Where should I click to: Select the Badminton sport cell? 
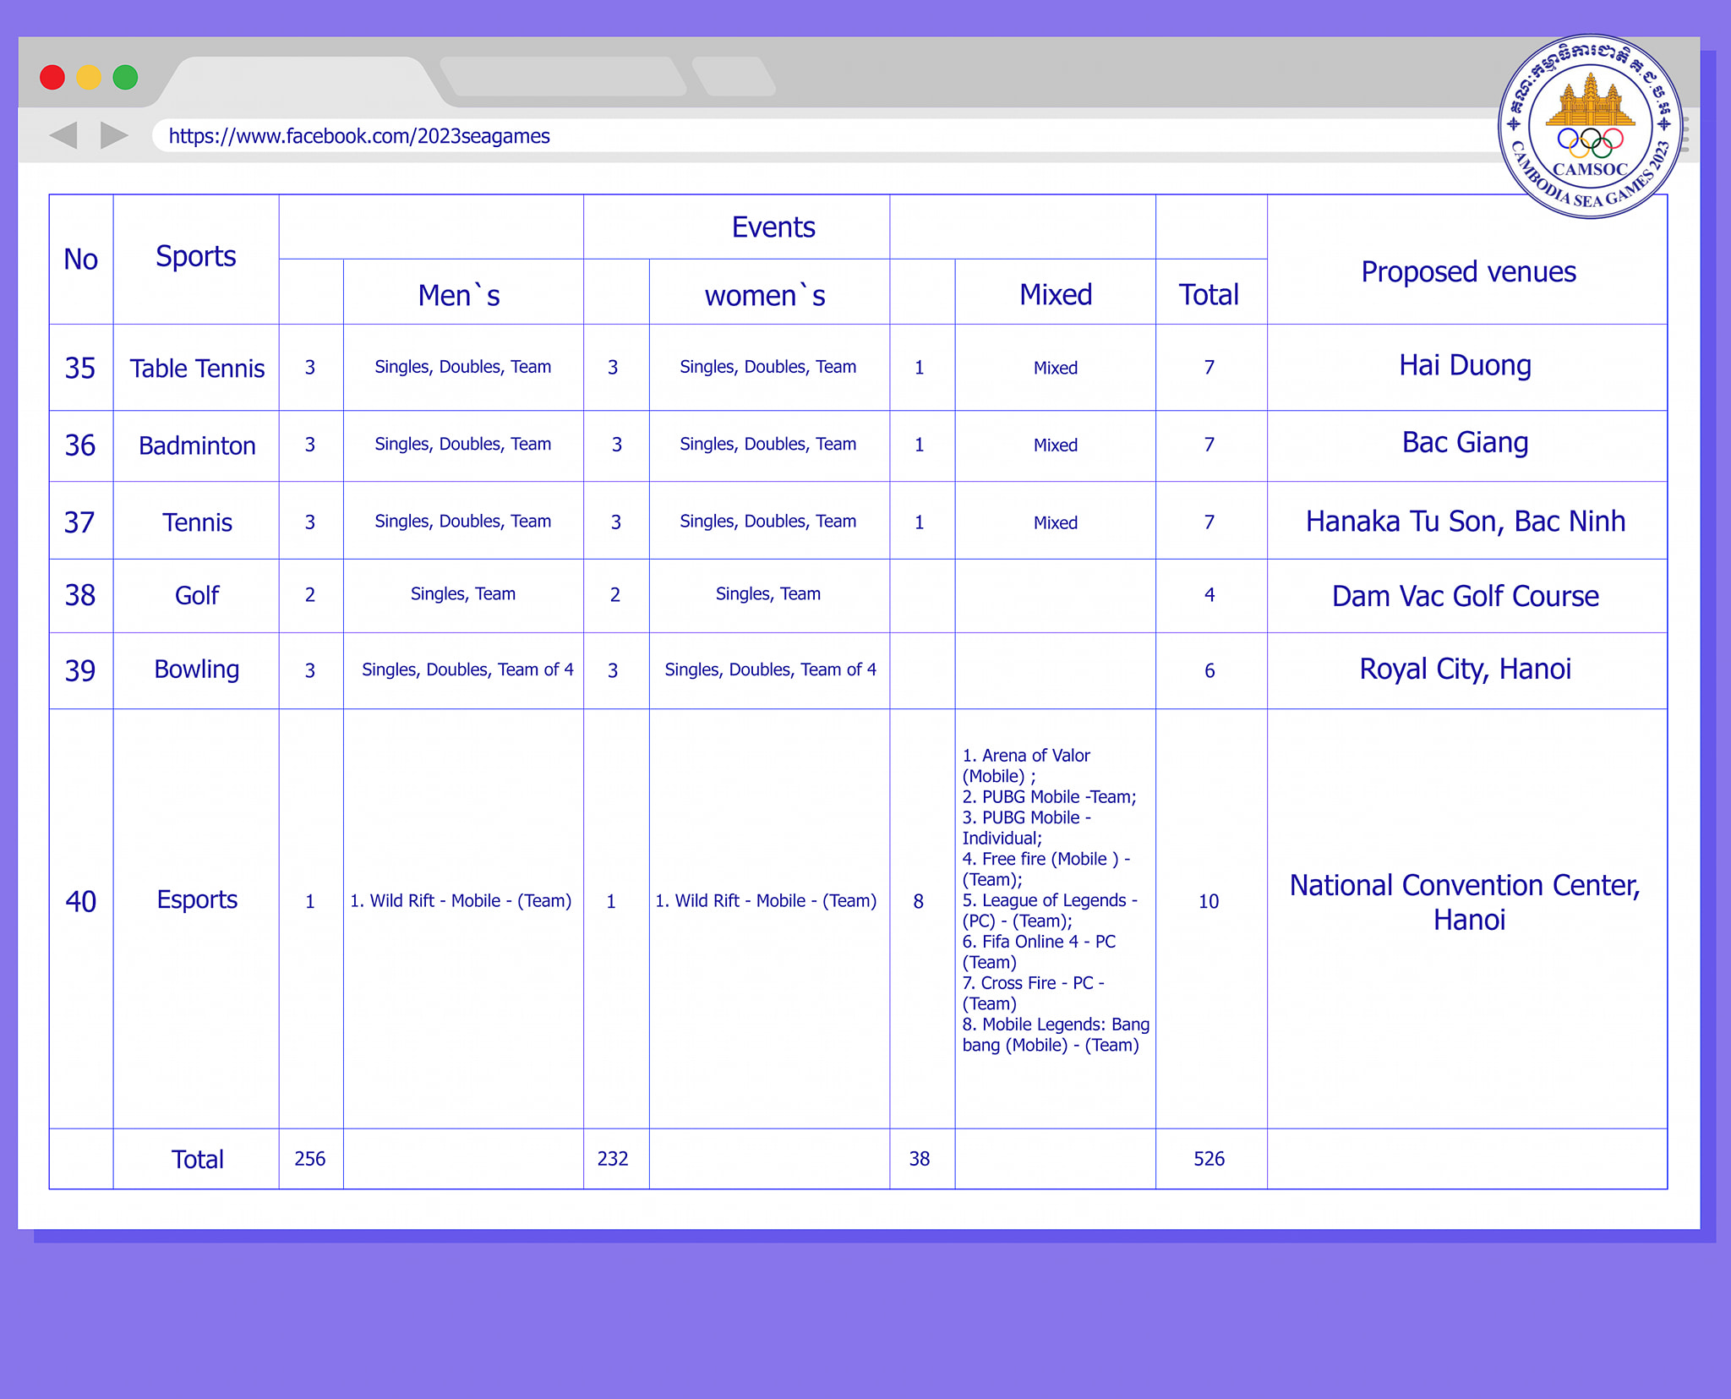tap(197, 445)
